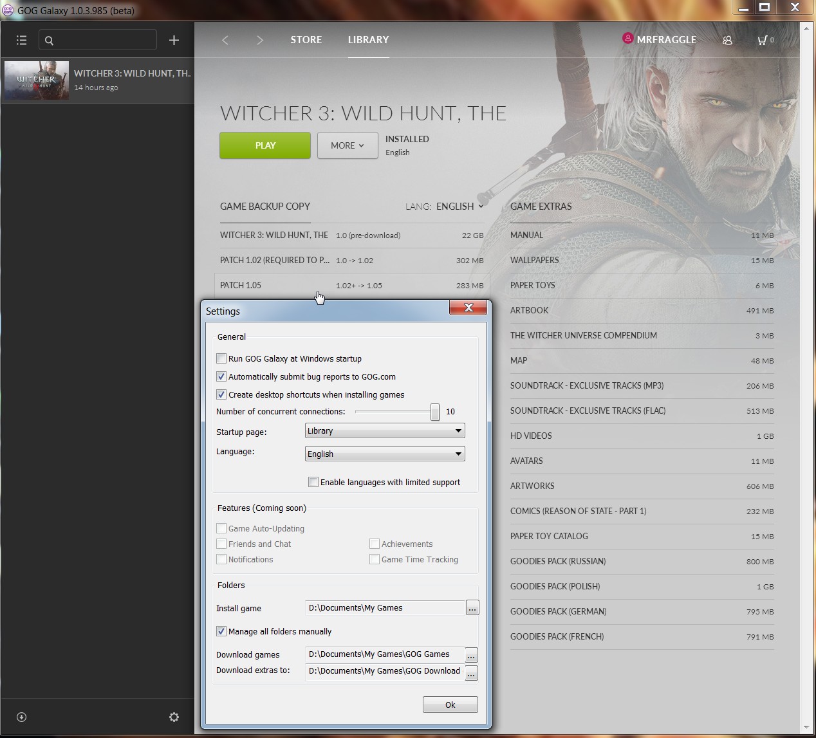Click the Game Time Tracking checkbox
The height and width of the screenshot is (738, 816).
pos(375,559)
